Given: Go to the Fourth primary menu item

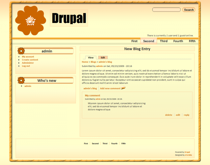Looking at the screenshot, I should point(178,41).
